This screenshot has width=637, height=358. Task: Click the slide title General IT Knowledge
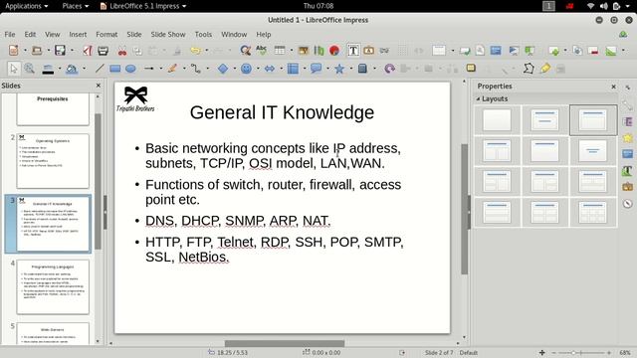(x=282, y=112)
